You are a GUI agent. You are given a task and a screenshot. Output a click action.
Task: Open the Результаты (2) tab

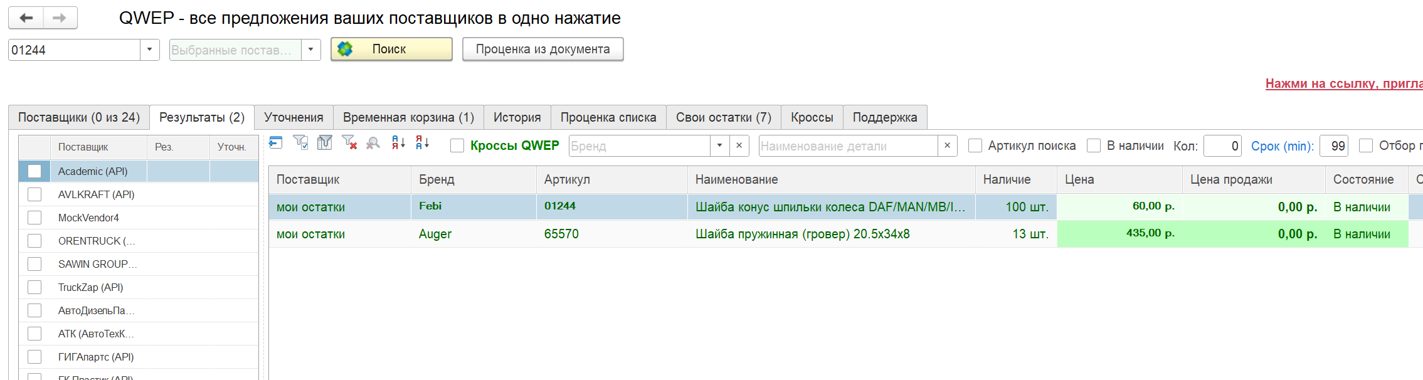(202, 117)
